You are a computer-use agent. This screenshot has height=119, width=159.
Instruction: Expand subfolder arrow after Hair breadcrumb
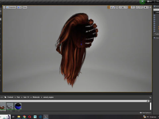point(22,97)
